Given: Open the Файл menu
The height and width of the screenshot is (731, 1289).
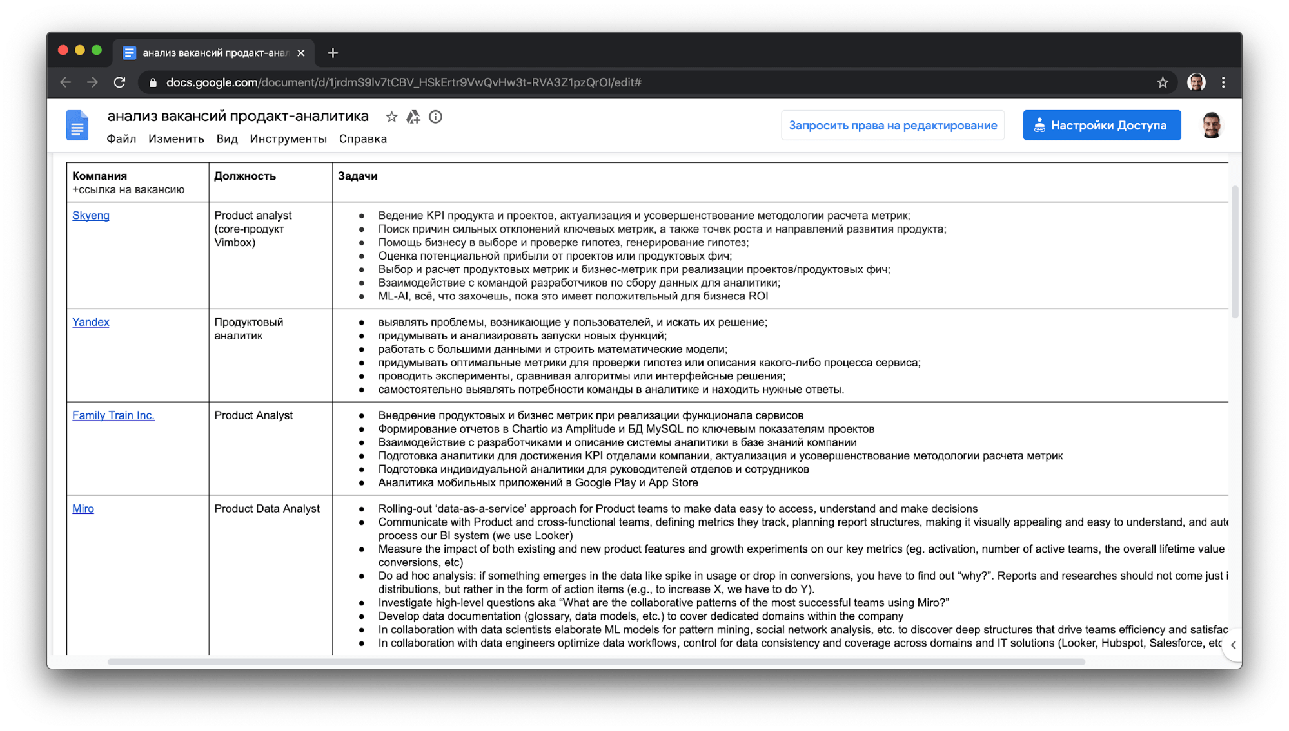Looking at the screenshot, I should [x=121, y=139].
